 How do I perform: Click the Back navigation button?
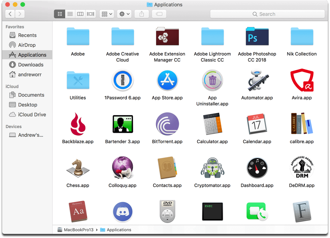click(x=10, y=14)
